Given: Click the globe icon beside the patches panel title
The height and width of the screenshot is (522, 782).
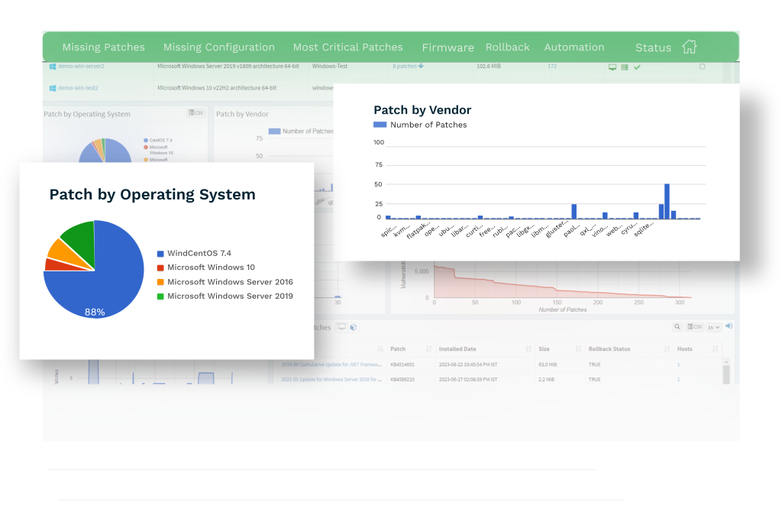Looking at the screenshot, I should pyautogui.click(x=354, y=327).
